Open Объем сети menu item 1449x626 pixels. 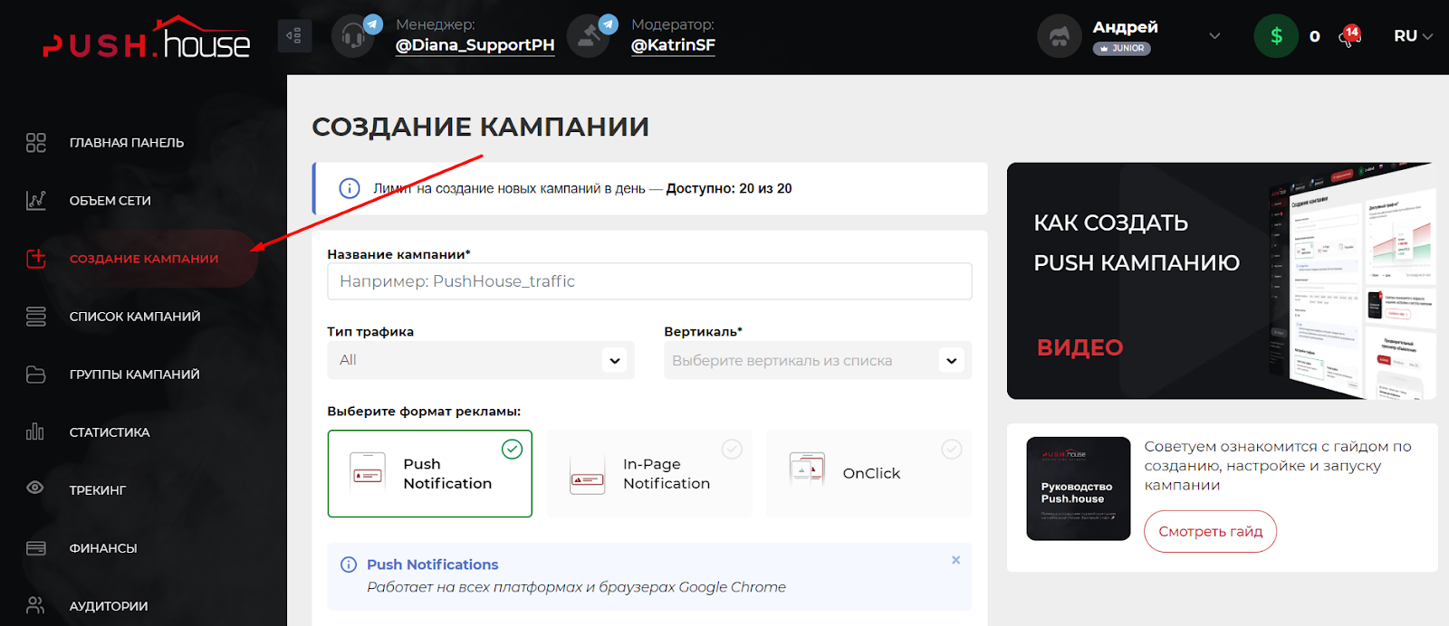coord(110,201)
